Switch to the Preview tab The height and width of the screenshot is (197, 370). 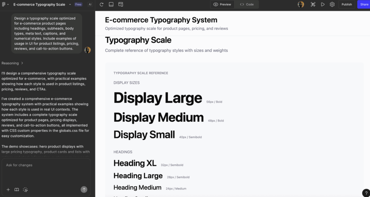(x=222, y=4)
